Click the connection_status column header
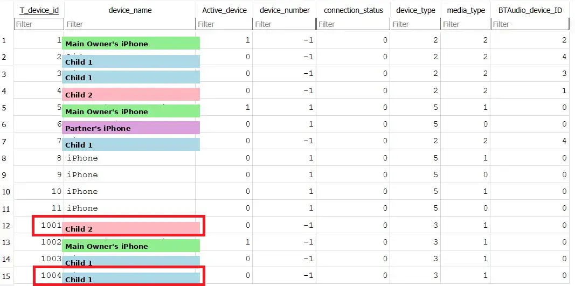The width and height of the screenshot is (575, 286). tap(353, 10)
